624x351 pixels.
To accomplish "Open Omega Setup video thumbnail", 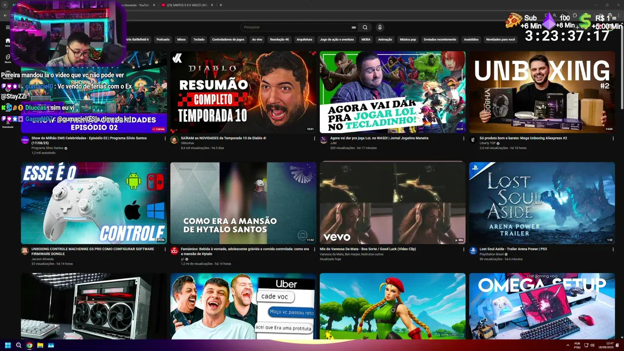I will point(542,306).
